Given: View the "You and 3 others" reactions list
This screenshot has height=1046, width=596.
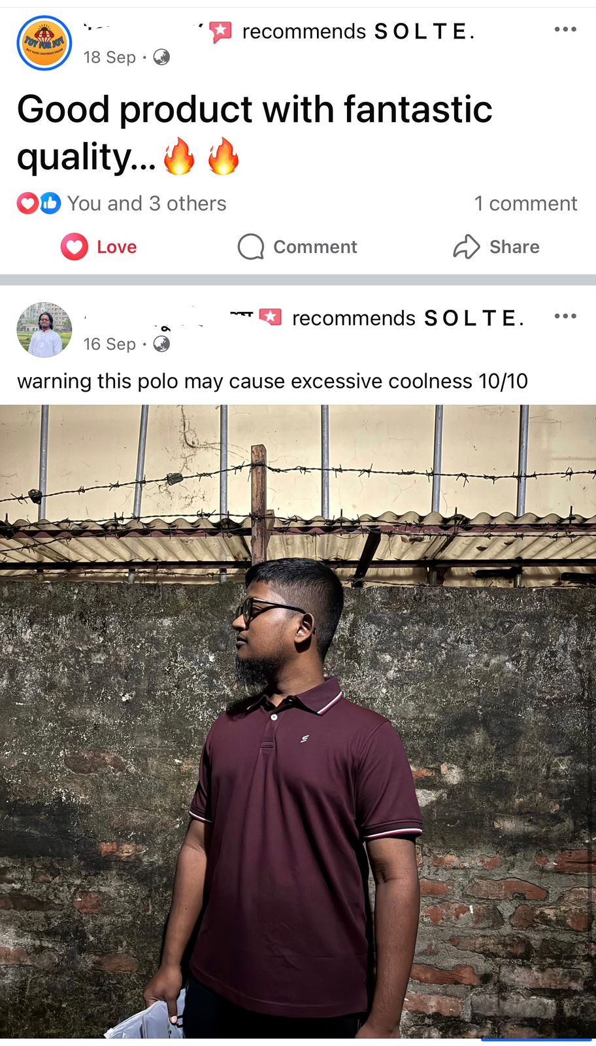Looking at the screenshot, I should coord(146,203).
